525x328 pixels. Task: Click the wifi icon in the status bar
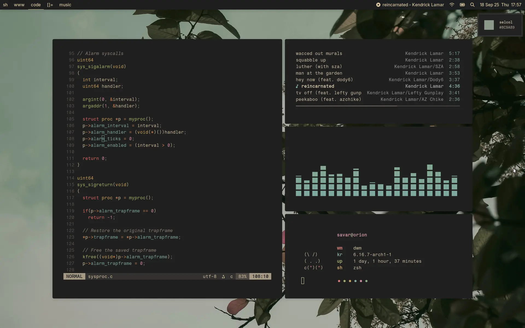pos(451,5)
